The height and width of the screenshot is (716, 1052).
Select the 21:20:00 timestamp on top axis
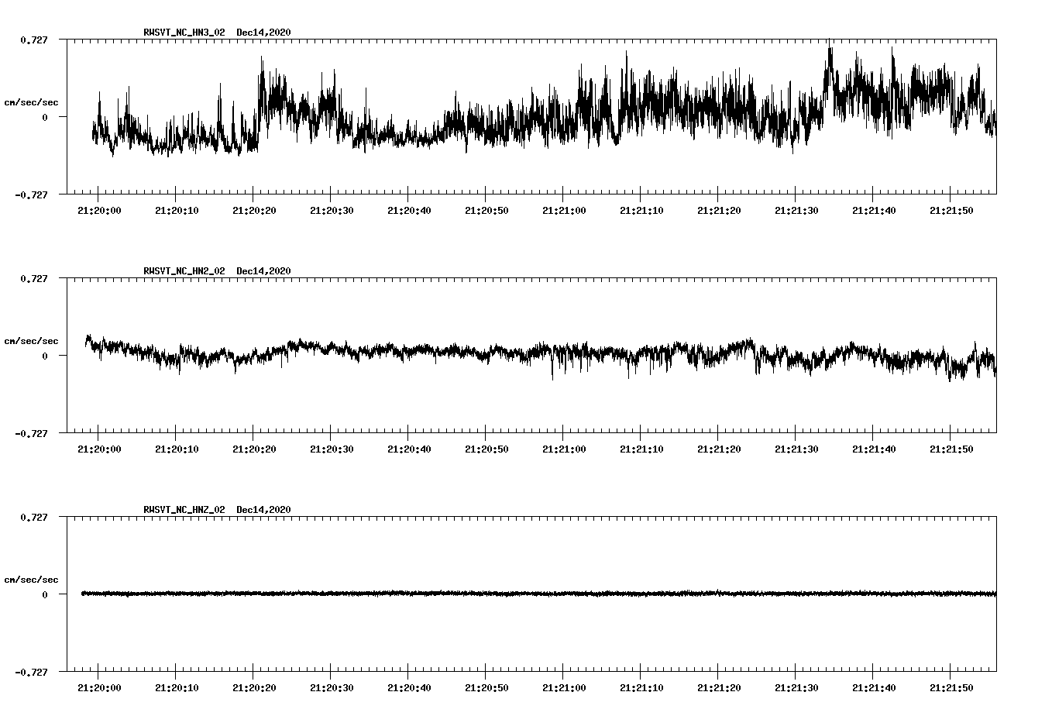point(99,208)
